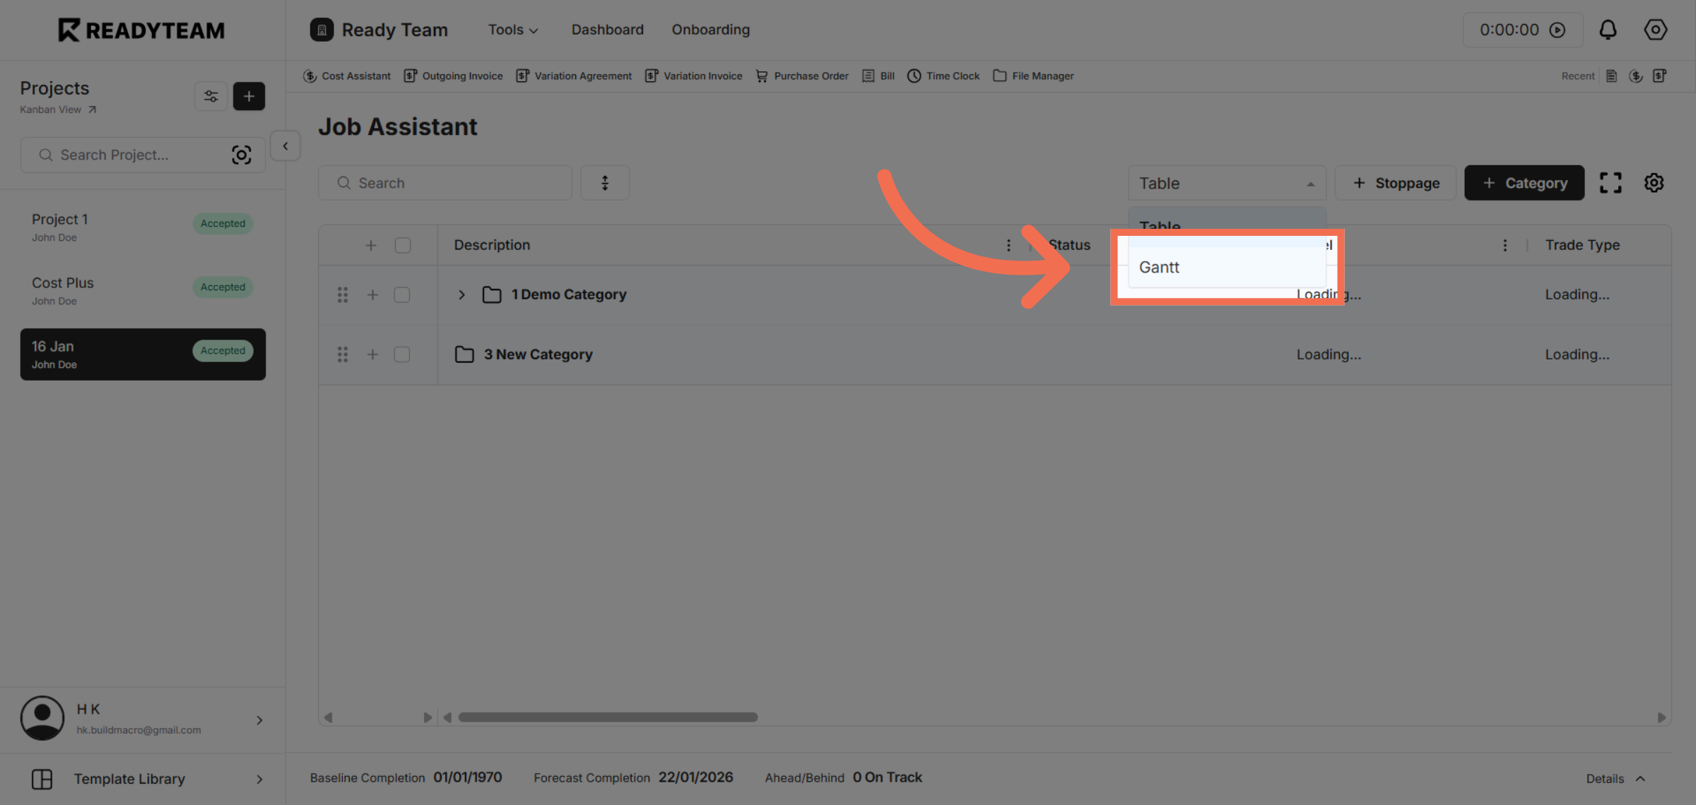Check the 1 Demo Category row checkbox
This screenshot has width=1696, height=805.
click(402, 294)
